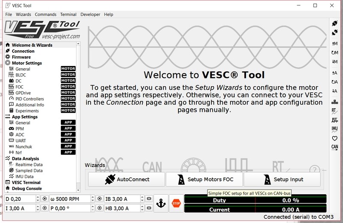
Task: Click the I 3,00 A stepper arrows
Action: pyautogui.click(x=38, y=208)
